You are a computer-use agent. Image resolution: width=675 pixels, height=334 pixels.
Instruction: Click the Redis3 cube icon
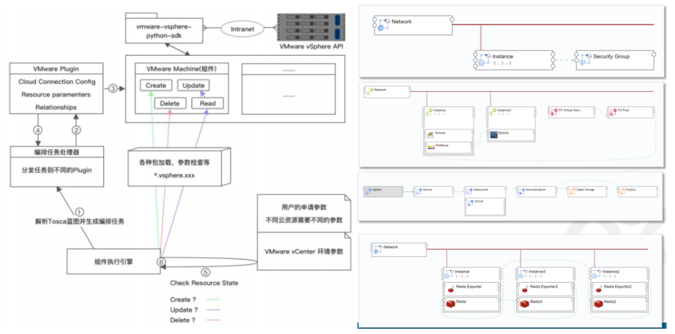pyautogui.click(x=524, y=304)
